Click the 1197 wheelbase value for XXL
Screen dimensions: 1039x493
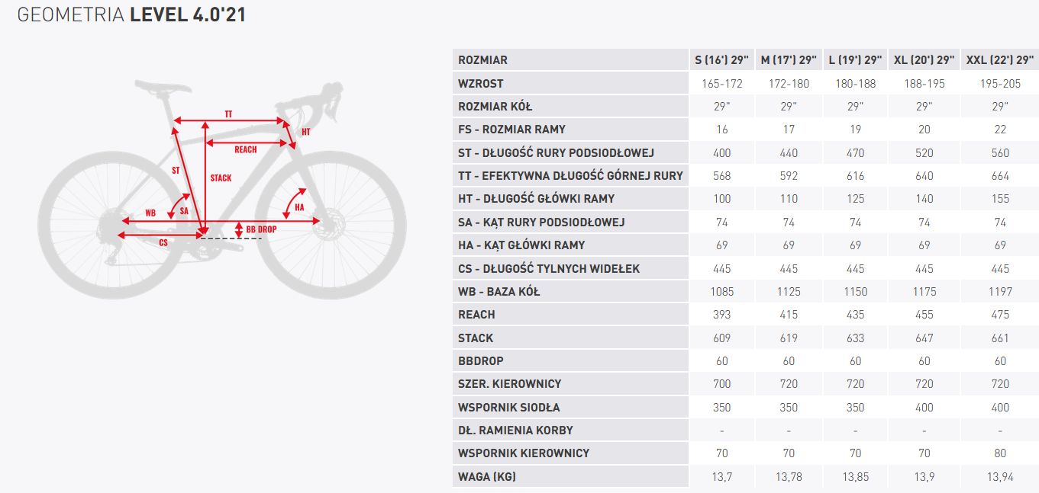(999, 291)
